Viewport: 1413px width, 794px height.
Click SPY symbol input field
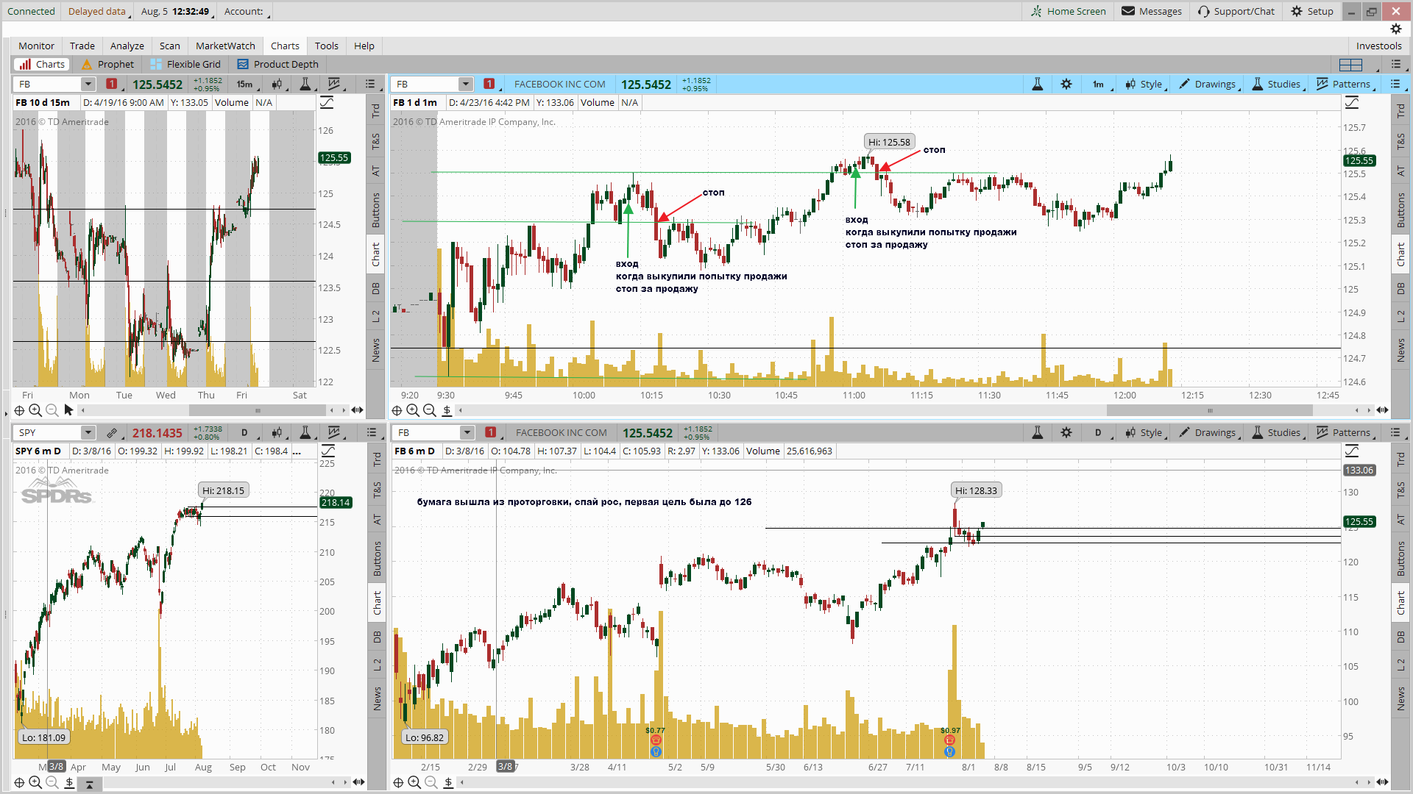coord(49,432)
